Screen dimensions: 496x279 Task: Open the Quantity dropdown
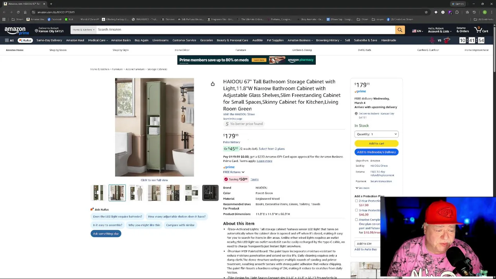pyautogui.click(x=376, y=134)
